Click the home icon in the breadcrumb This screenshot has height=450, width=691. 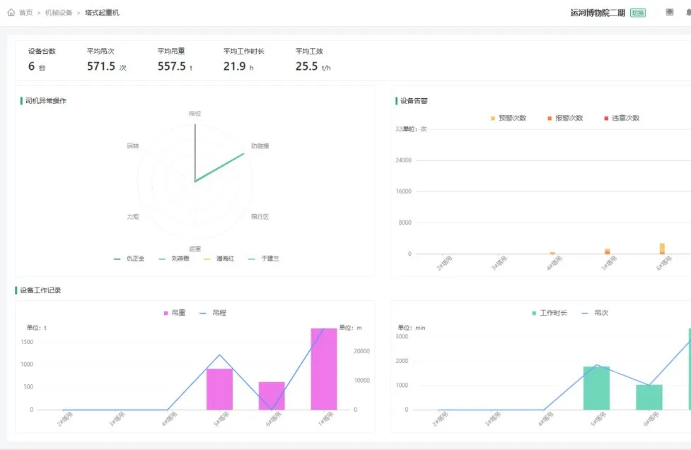pyautogui.click(x=11, y=12)
